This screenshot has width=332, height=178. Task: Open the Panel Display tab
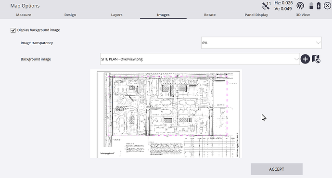click(256, 15)
